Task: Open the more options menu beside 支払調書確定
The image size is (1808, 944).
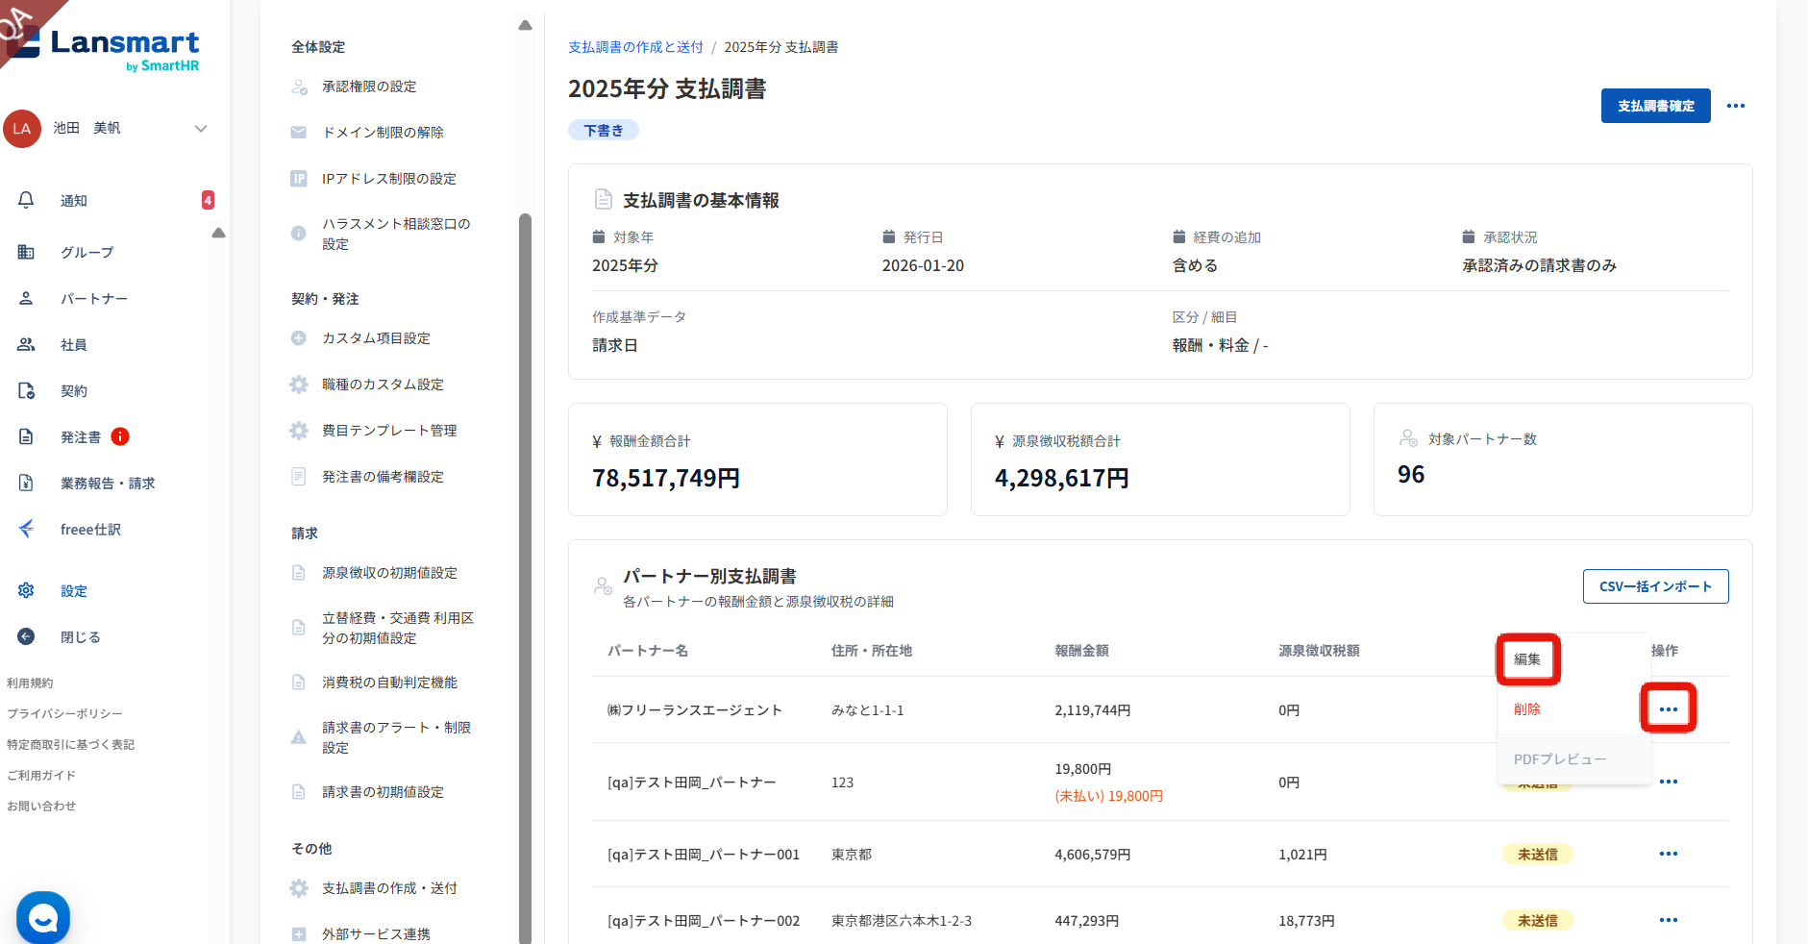Action: pyautogui.click(x=1735, y=106)
